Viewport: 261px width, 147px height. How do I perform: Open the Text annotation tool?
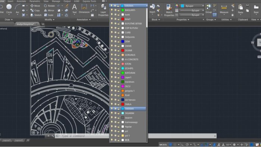pyautogui.click(x=75, y=9)
